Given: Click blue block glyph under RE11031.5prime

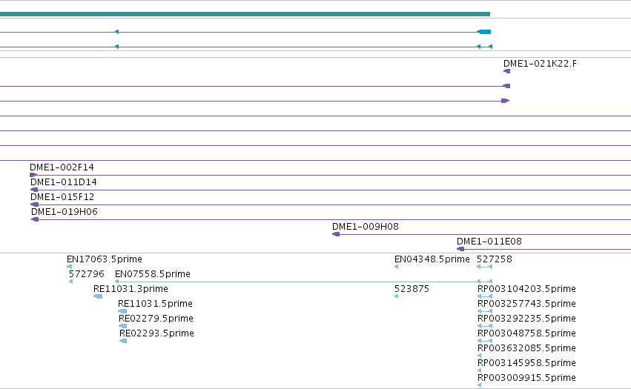Looking at the screenshot, I should (x=122, y=311).
